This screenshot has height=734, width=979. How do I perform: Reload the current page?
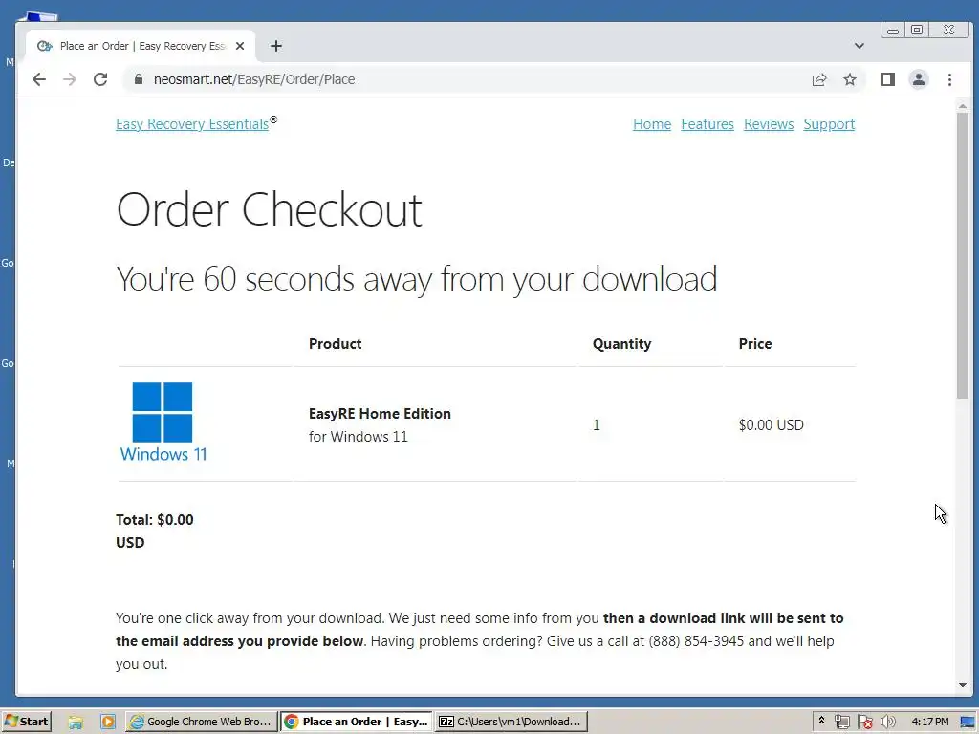[99, 79]
